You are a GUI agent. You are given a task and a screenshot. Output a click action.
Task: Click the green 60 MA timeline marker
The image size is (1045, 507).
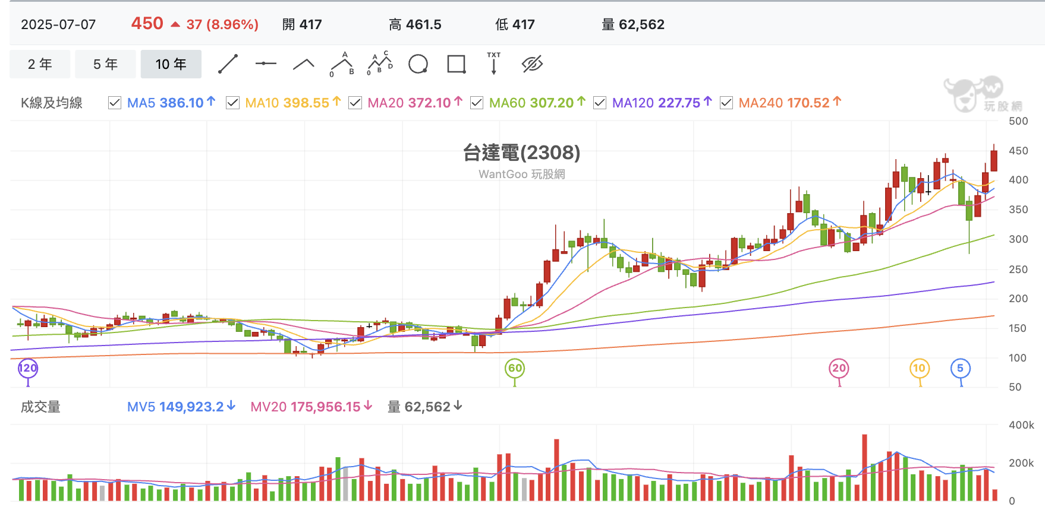[515, 368]
